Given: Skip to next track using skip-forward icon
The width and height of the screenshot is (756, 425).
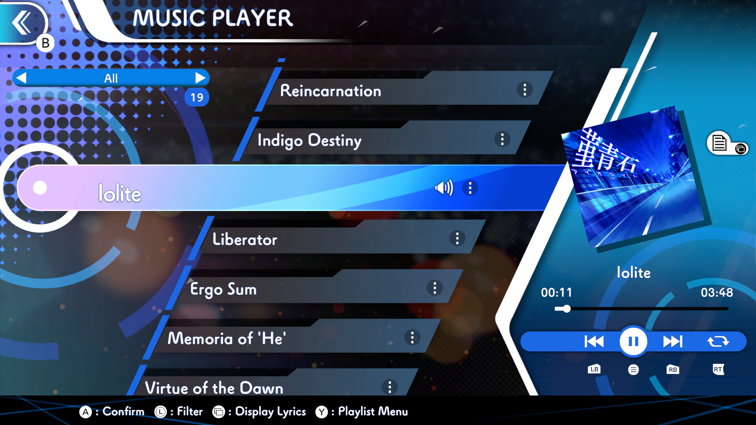Looking at the screenshot, I should [671, 341].
